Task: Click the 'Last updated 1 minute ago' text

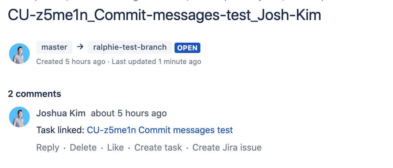Action: pos(156,62)
